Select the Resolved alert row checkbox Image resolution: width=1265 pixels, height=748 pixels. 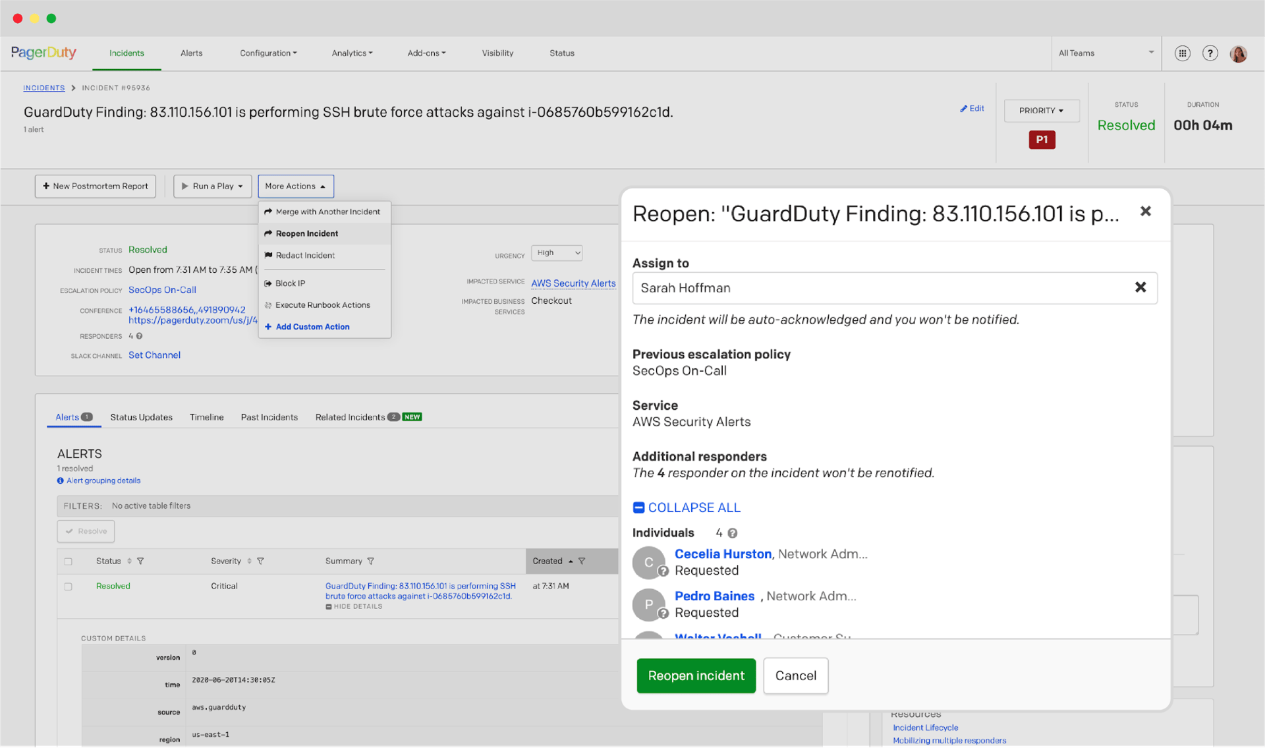(x=69, y=587)
